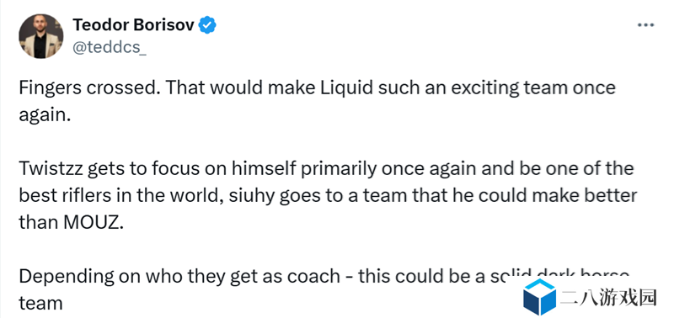Click the phrase "best riflers in the world"
The image size is (674, 318).
[x=120, y=195]
